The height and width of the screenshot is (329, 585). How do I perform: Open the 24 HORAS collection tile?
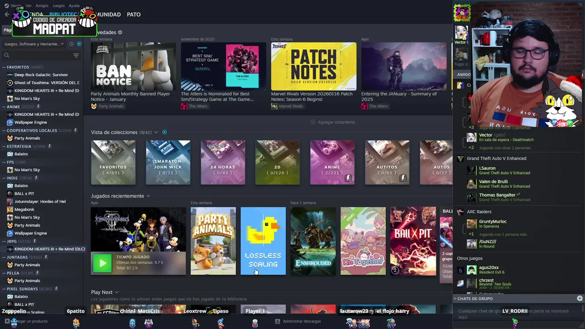(x=223, y=163)
